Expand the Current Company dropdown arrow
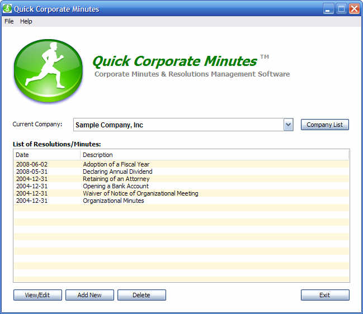Image resolution: width=363 pixels, height=314 pixels. click(x=288, y=125)
